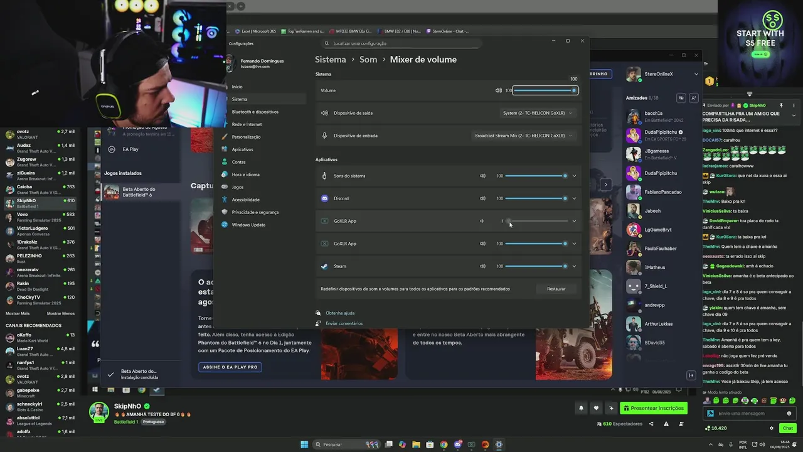Click the Steam volume slider
The image size is (803, 452).
coord(536,266)
